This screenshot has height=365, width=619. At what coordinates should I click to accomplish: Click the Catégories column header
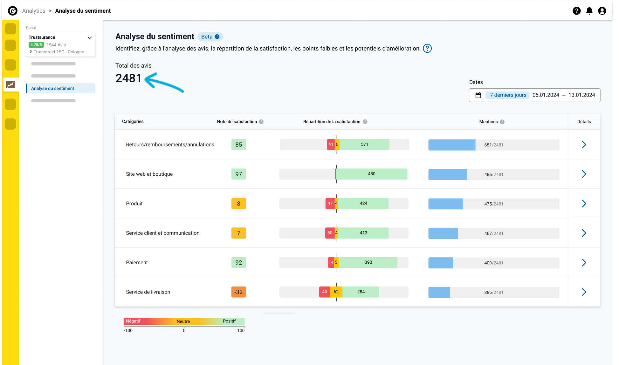click(133, 122)
